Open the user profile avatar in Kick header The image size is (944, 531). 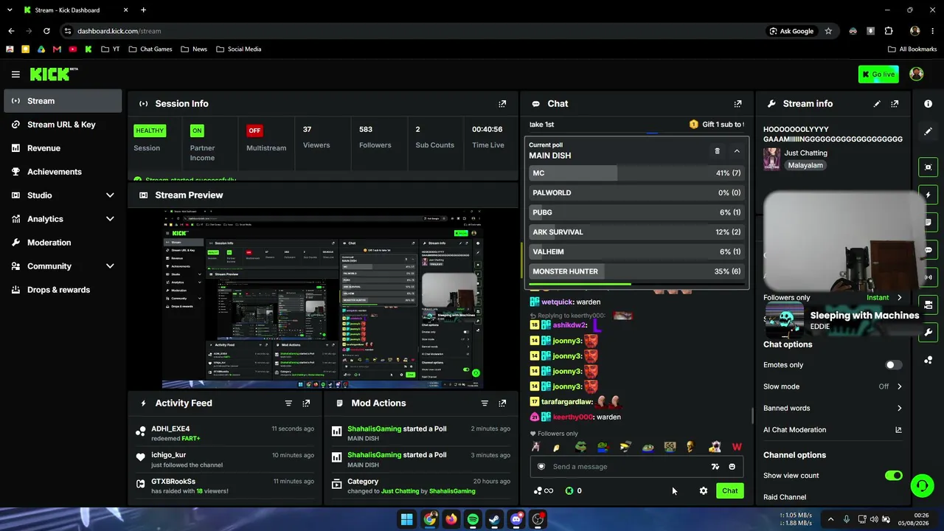[917, 74]
